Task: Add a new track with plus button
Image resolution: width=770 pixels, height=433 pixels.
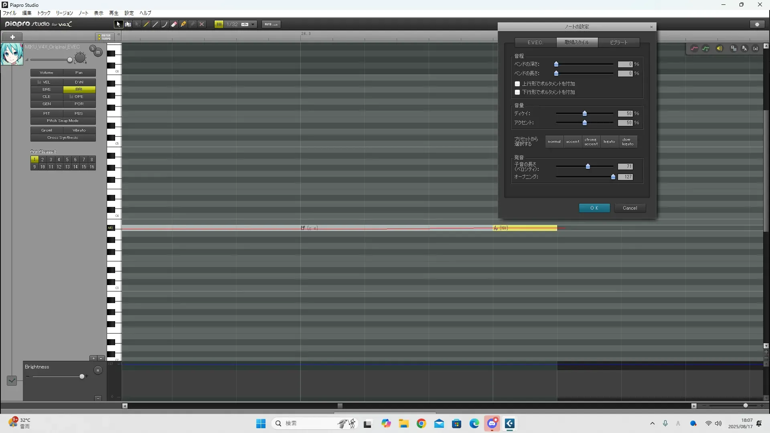Action: point(12,37)
